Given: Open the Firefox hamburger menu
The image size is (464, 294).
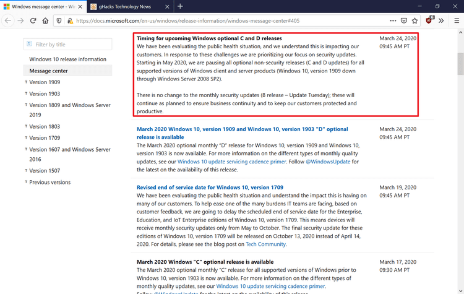Looking at the screenshot, I should tap(457, 20).
